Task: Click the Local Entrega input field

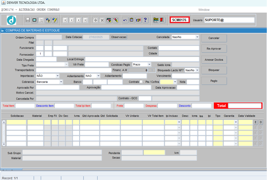Action: pos(142,59)
